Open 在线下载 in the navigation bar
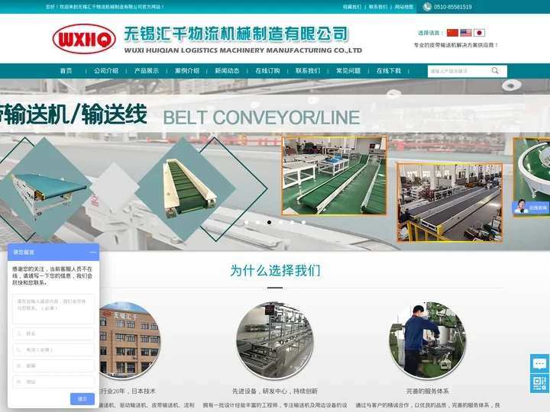The width and height of the screenshot is (550, 412). pyautogui.click(x=389, y=71)
